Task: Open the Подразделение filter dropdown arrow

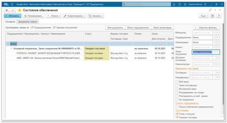Action: [214, 37]
